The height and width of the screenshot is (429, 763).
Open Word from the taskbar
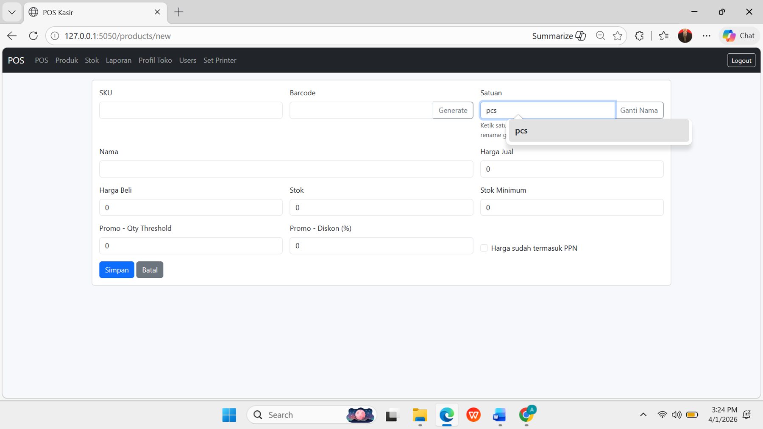click(499, 415)
